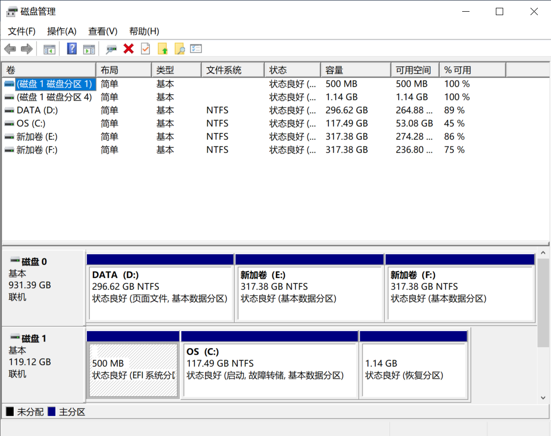
Task: Select the 500 MB EFI partition block
Action: click(x=133, y=365)
